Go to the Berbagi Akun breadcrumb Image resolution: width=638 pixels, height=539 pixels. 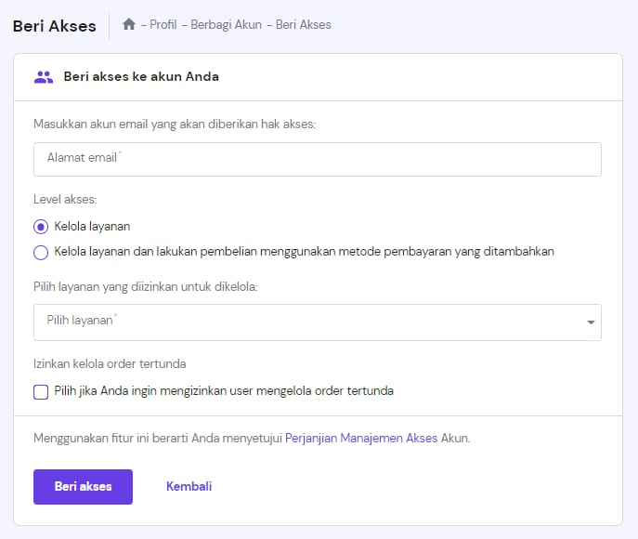click(x=226, y=25)
